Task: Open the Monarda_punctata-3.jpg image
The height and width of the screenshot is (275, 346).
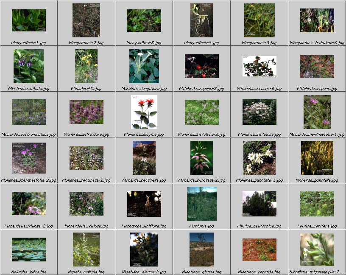Action: tap(259, 157)
